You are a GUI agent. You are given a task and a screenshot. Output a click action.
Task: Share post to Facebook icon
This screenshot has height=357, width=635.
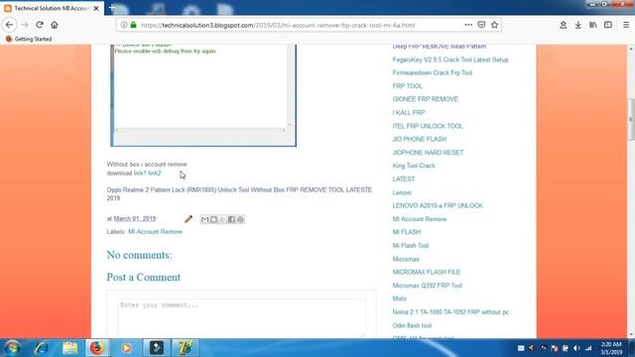pyautogui.click(x=231, y=219)
